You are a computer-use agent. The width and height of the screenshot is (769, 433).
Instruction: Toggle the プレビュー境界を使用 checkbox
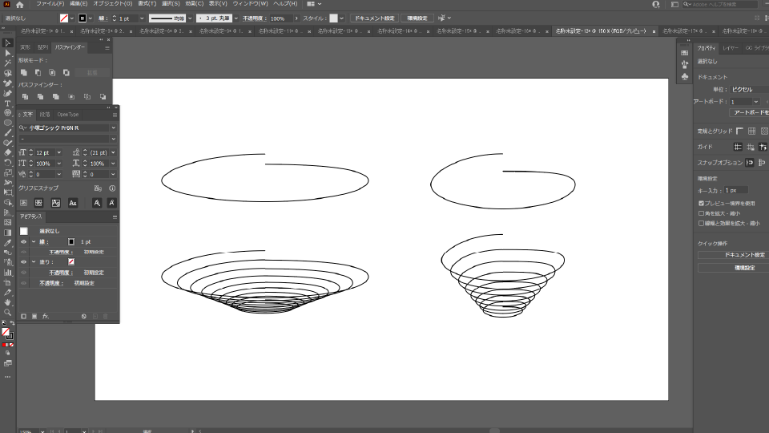pos(702,204)
